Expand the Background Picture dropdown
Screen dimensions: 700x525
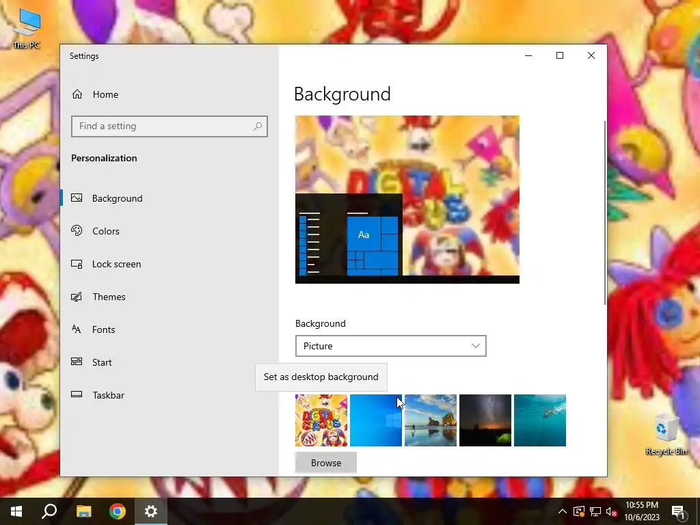[x=390, y=346]
